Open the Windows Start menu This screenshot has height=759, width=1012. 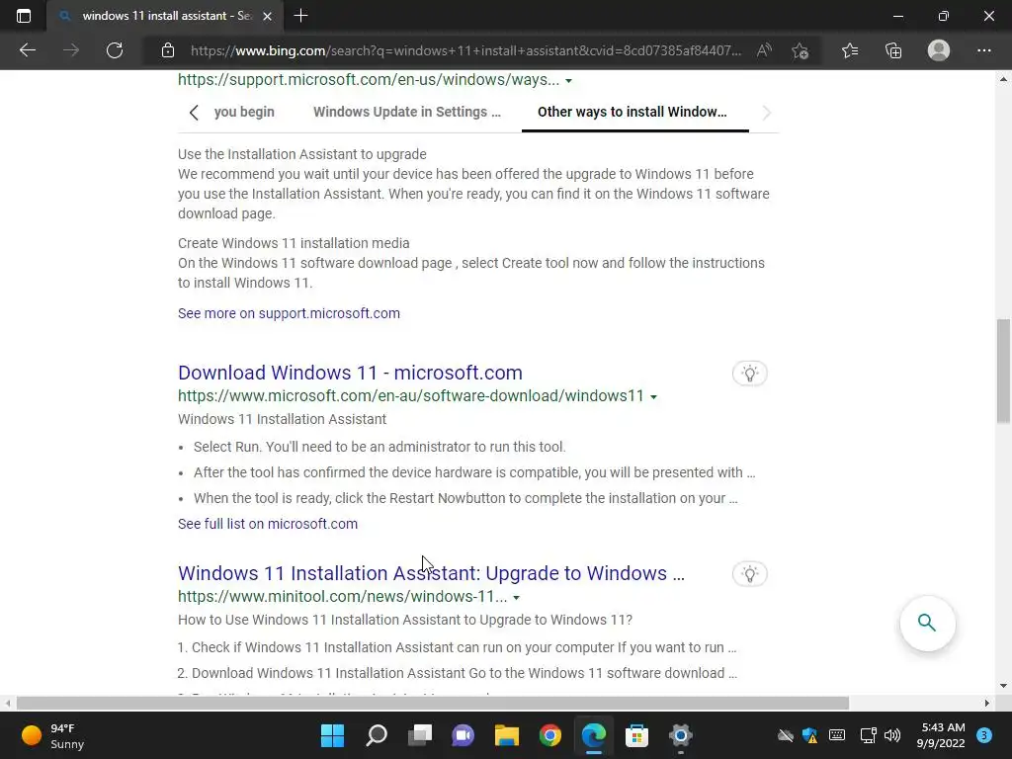(x=332, y=735)
